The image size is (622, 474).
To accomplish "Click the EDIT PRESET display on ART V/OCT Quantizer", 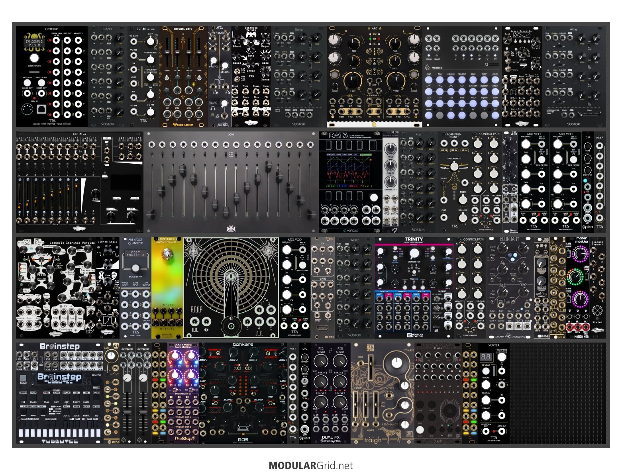I will point(135,254).
